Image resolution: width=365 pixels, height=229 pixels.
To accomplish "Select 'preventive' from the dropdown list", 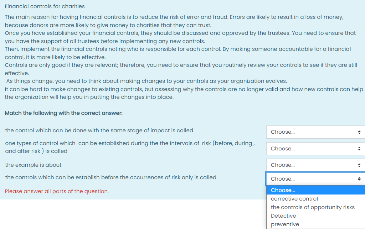I will tap(285, 224).
